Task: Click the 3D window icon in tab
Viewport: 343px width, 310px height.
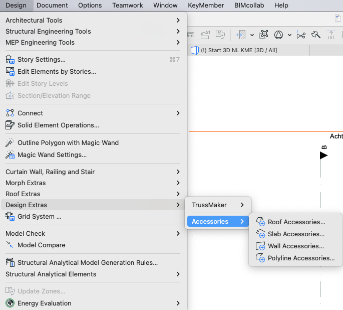Action: [194, 50]
